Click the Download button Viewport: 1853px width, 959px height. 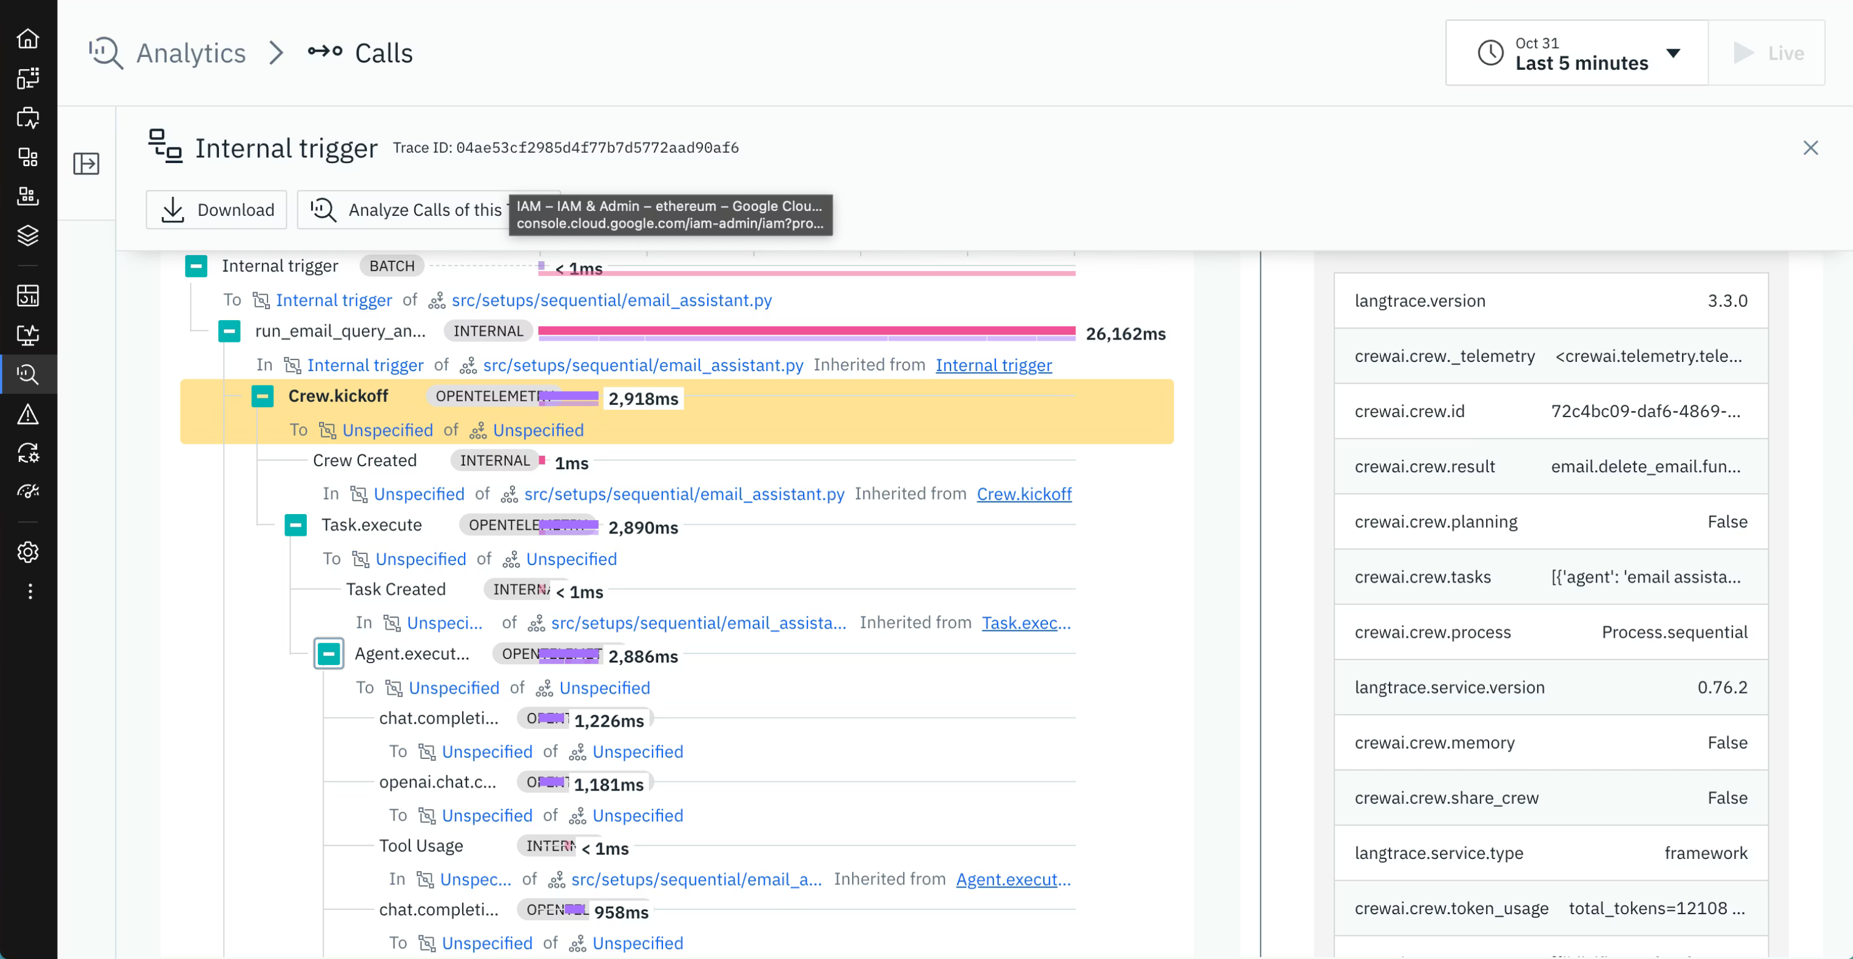point(217,210)
